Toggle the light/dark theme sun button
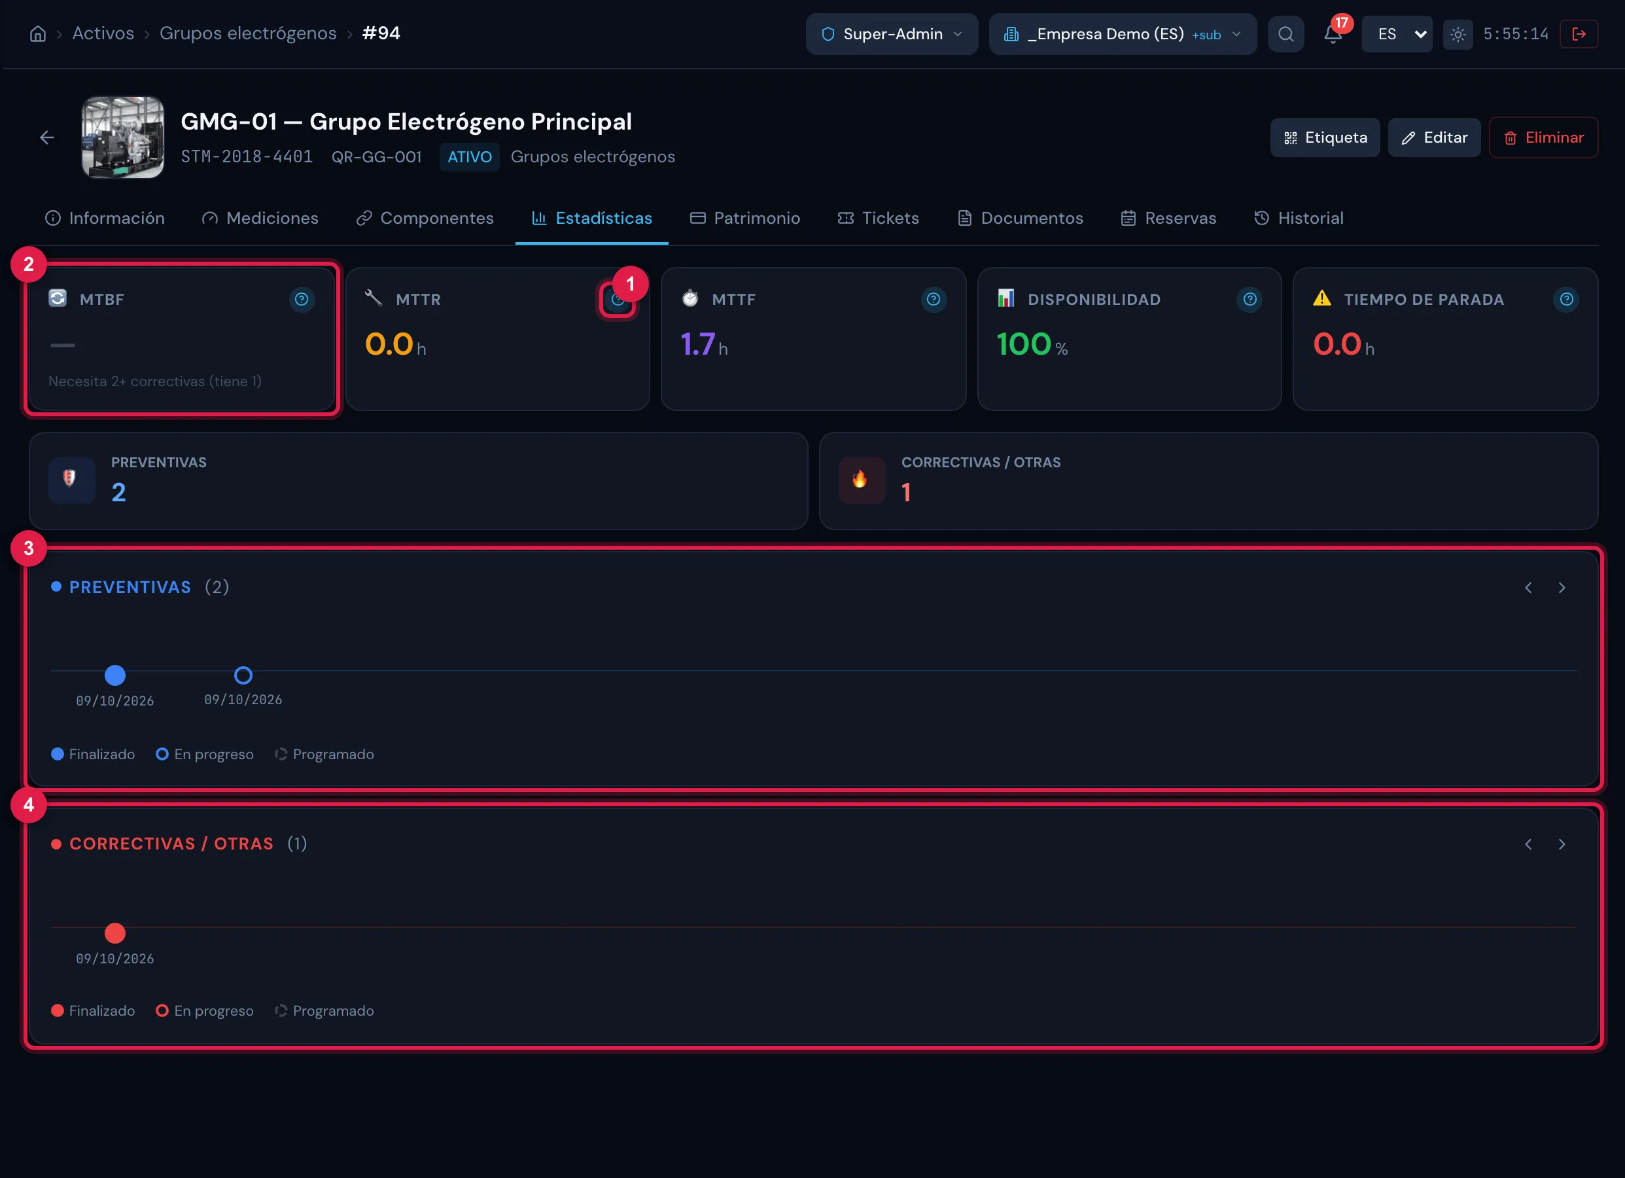 (x=1458, y=33)
